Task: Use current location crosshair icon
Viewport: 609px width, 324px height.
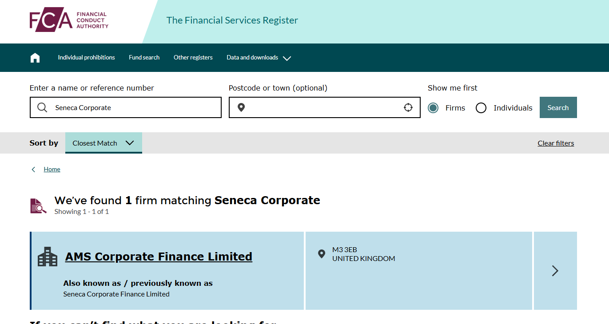Action: pyautogui.click(x=408, y=107)
